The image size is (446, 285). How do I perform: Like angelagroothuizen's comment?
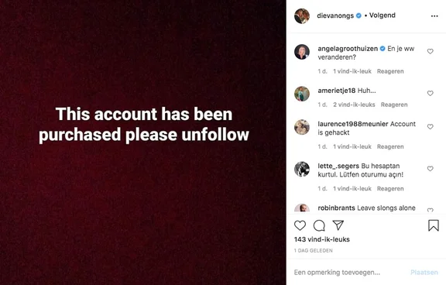[430, 51]
